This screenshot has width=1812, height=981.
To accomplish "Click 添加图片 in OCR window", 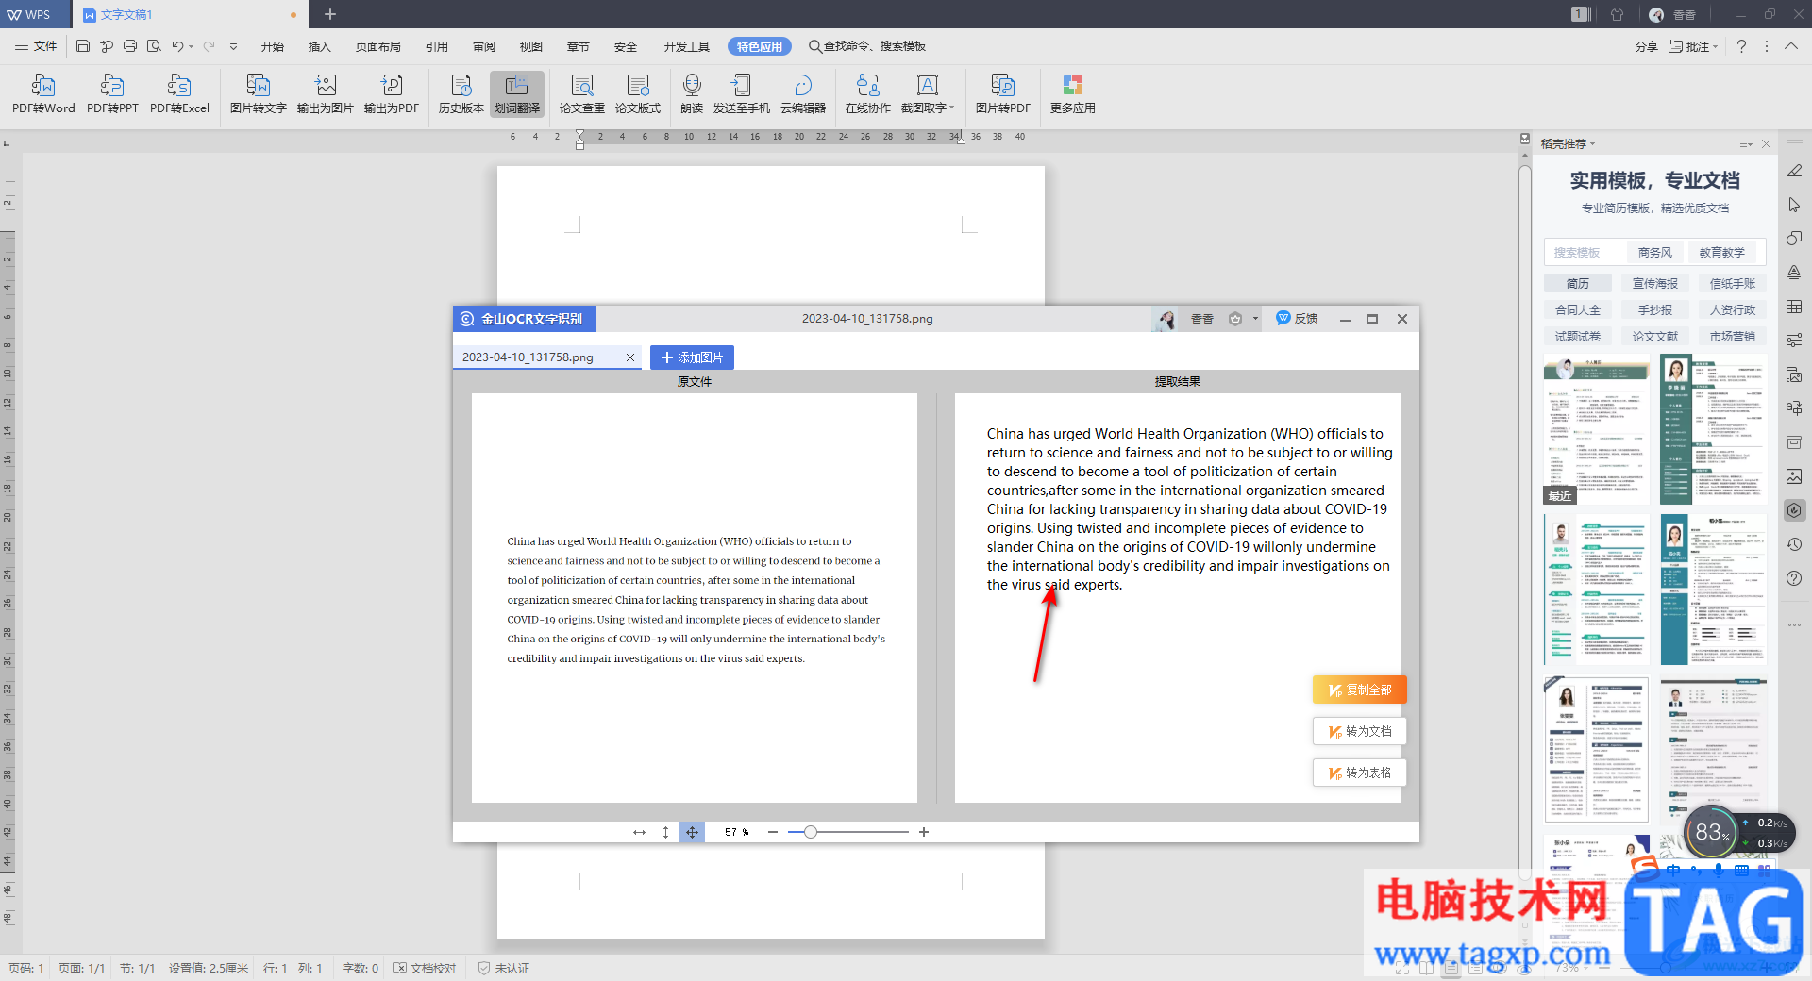I will [x=692, y=357].
